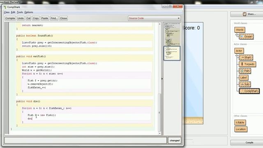
Task: Click the Ocean class thumbnail icon
Action: coord(242,37)
